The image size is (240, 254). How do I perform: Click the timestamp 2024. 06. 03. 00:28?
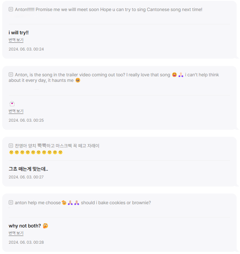[26, 242]
